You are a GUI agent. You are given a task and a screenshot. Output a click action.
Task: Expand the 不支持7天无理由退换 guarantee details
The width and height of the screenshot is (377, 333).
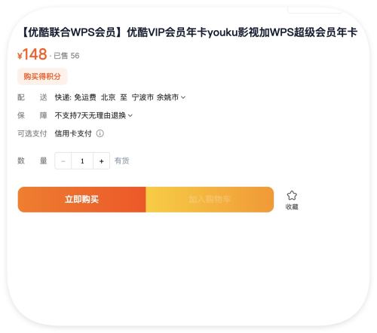click(x=93, y=115)
